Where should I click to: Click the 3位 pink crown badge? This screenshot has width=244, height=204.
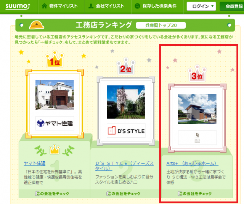pos(197,73)
